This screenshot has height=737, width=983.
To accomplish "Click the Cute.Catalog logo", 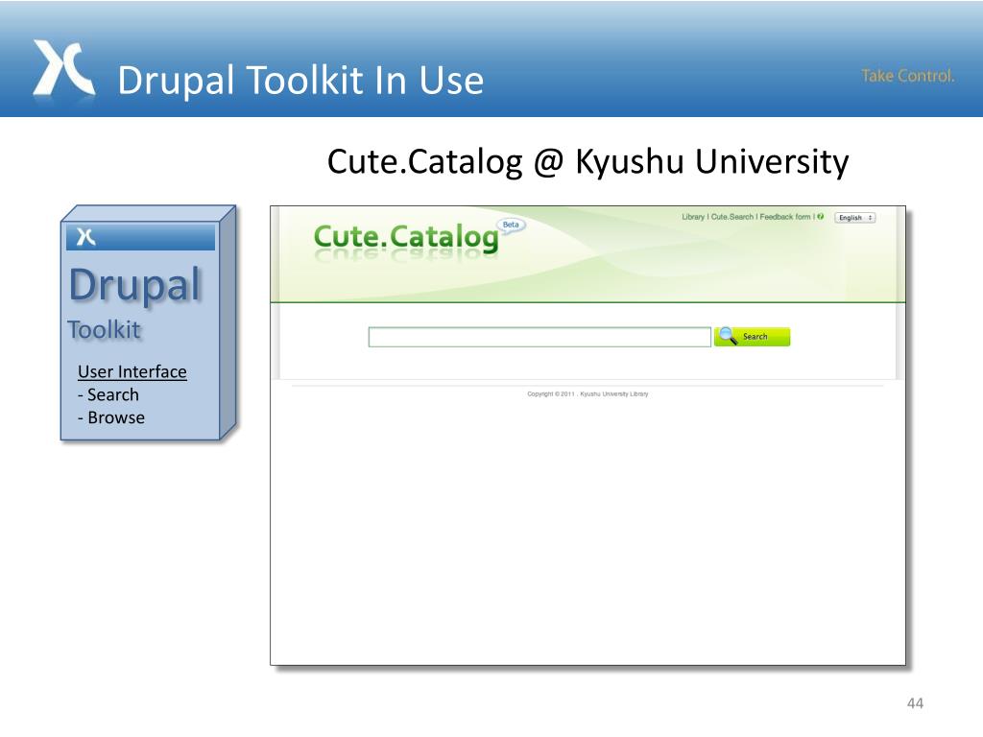I will click(x=406, y=238).
